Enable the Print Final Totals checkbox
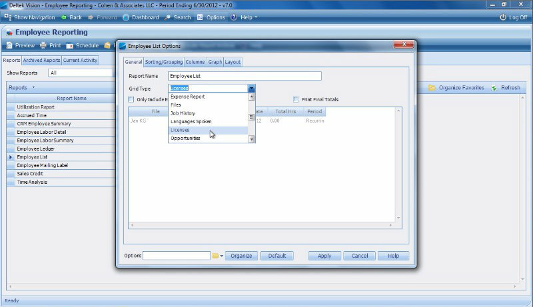533x307 pixels. (296, 100)
